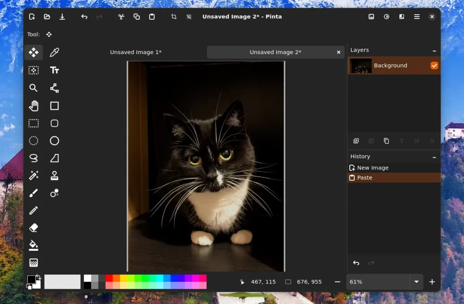The height and width of the screenshot is (304, 464).
Task: Click the Background layer thumbnail
Action: click(x=361, y=66)
